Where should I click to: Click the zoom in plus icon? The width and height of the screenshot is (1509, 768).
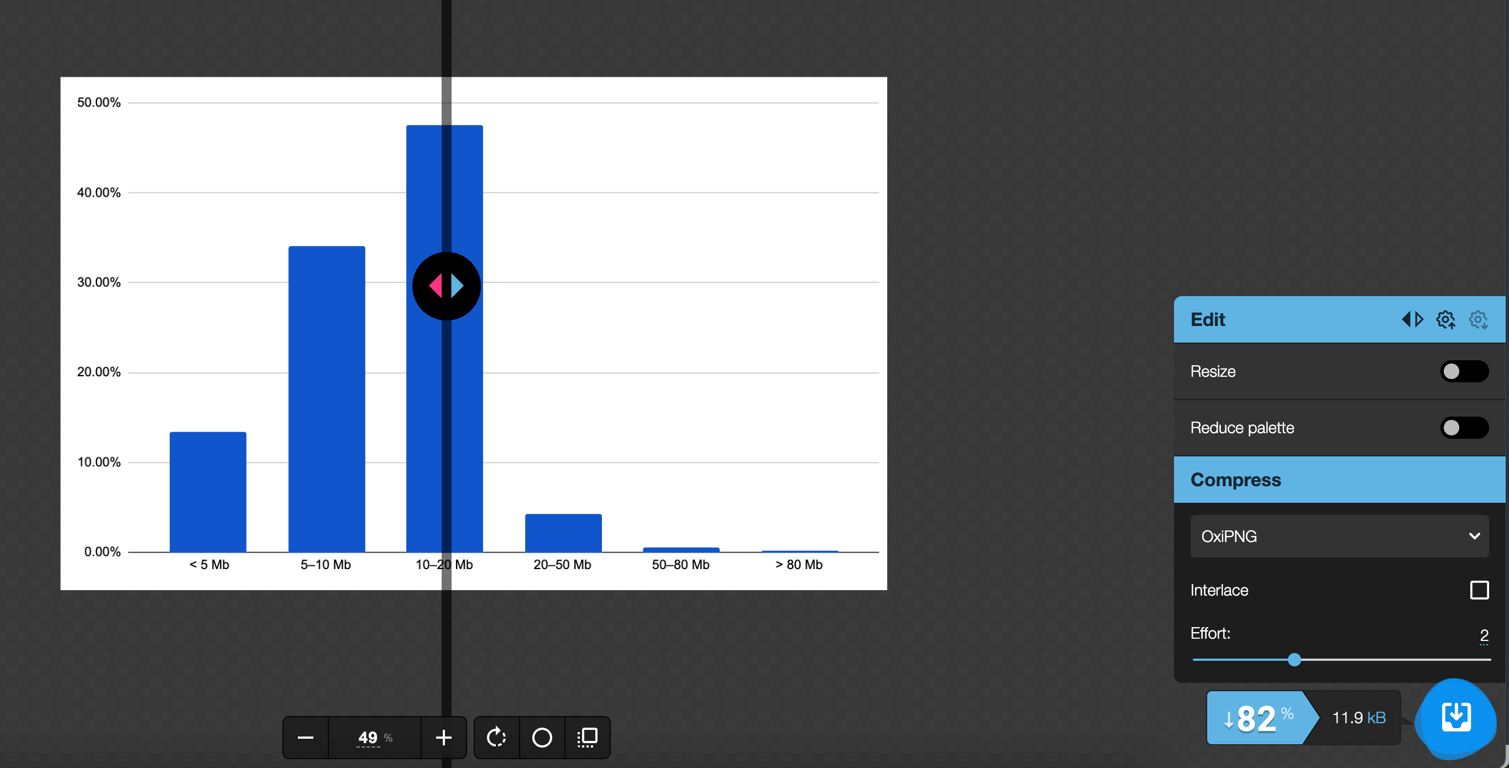tap(443, 738)
